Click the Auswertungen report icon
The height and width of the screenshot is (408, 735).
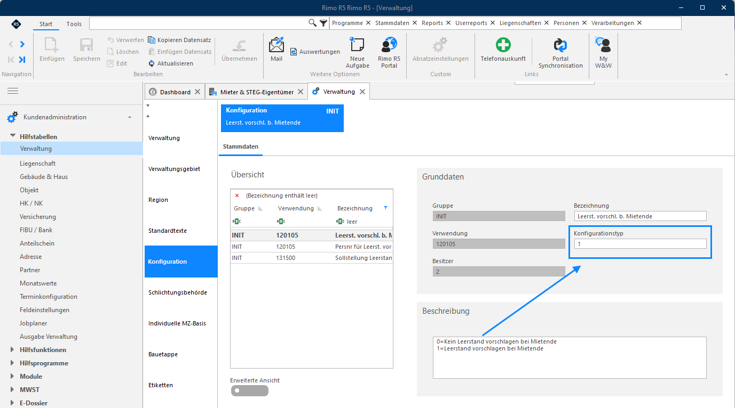point(294,52)
